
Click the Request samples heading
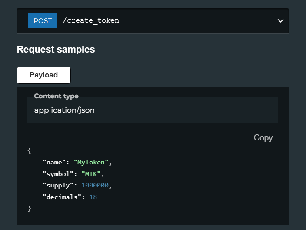(x=56, y=49)
